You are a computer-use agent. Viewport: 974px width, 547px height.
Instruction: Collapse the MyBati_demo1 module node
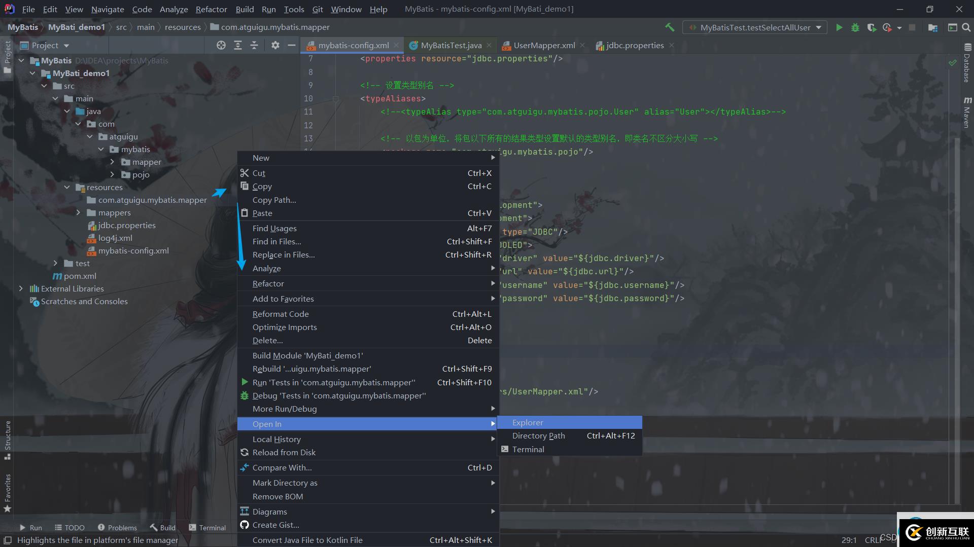pyautogui.click(x=32, y=73)
